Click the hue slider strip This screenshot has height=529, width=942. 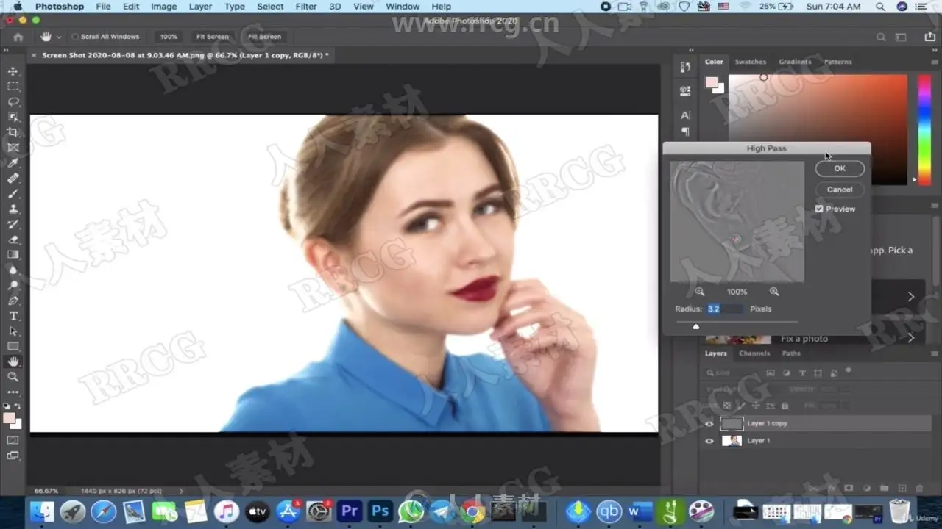(924, 129)
